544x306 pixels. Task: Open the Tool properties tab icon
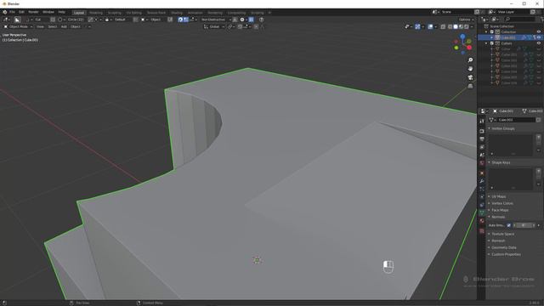482,121
